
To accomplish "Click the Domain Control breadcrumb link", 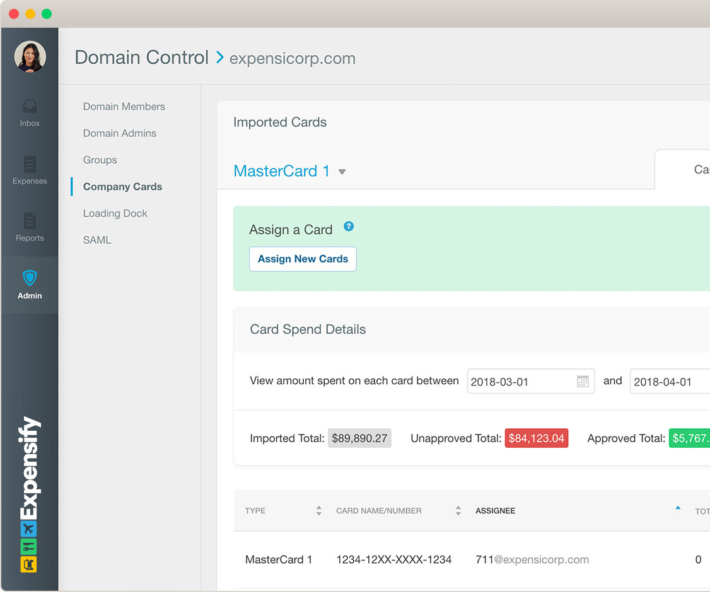I will [x=141, y=58].
